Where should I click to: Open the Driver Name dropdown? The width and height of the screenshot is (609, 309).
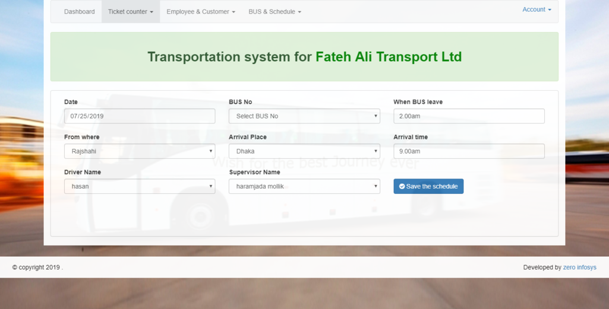(x=140, y=186)
